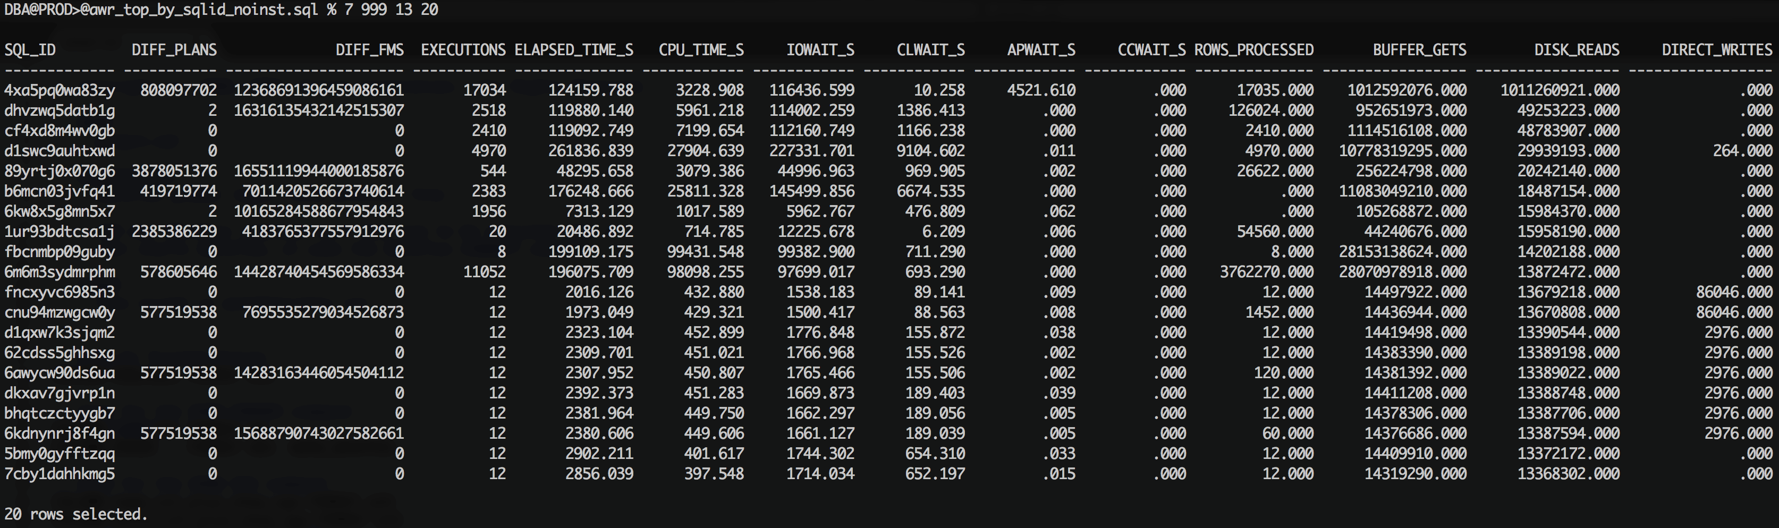Select SQL ID d1swc9auhtxwd
Image resolution: width=1779 pixels, height=528 pixels.
tap(60, 151)
